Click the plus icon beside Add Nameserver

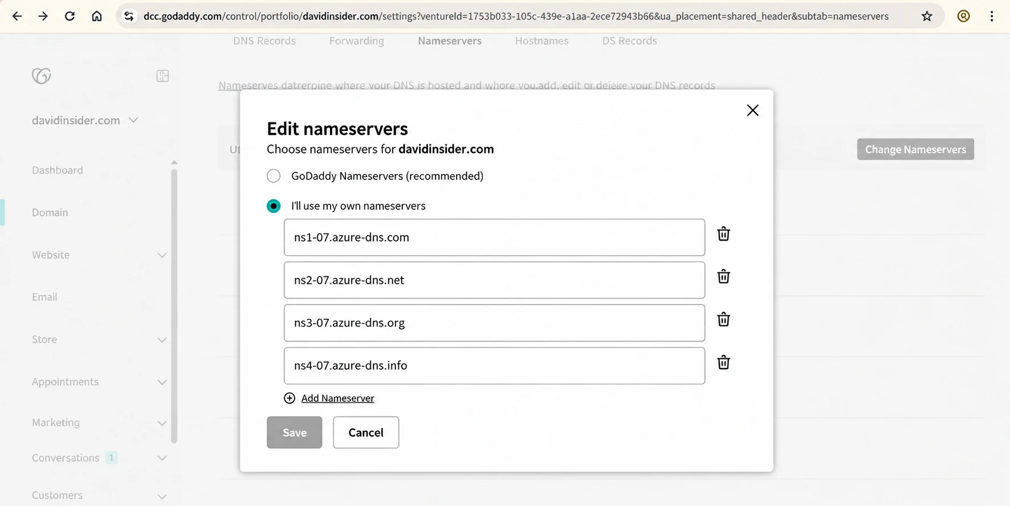pyautogui.click(x=290, y=398)
